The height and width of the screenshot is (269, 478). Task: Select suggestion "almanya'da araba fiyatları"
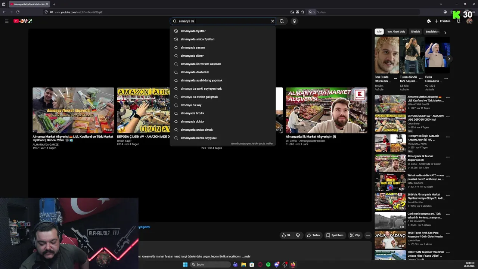(223, 39)
